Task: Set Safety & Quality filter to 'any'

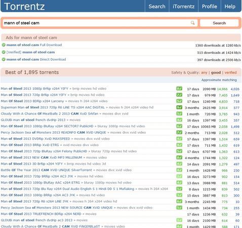Action: coord(204,72)
